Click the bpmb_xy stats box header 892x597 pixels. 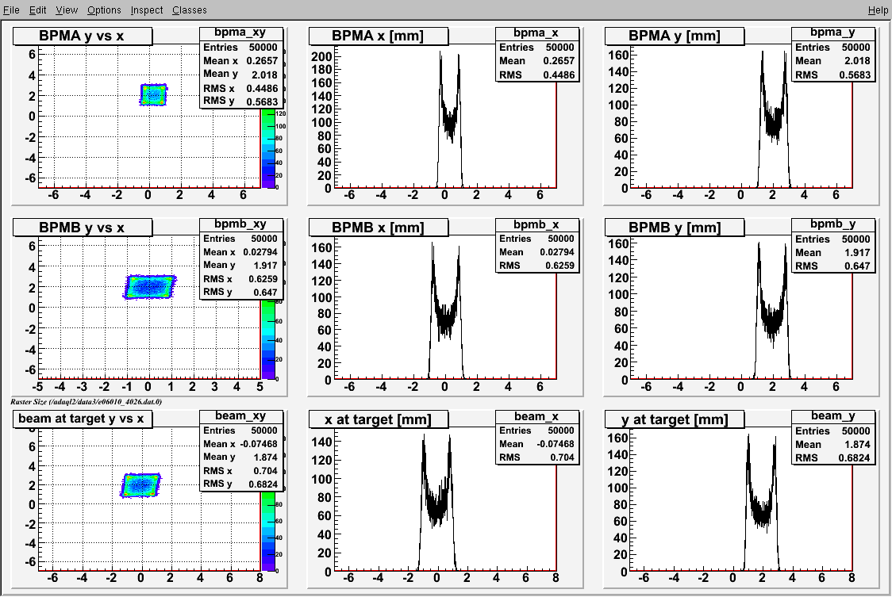tap(240, 224)
